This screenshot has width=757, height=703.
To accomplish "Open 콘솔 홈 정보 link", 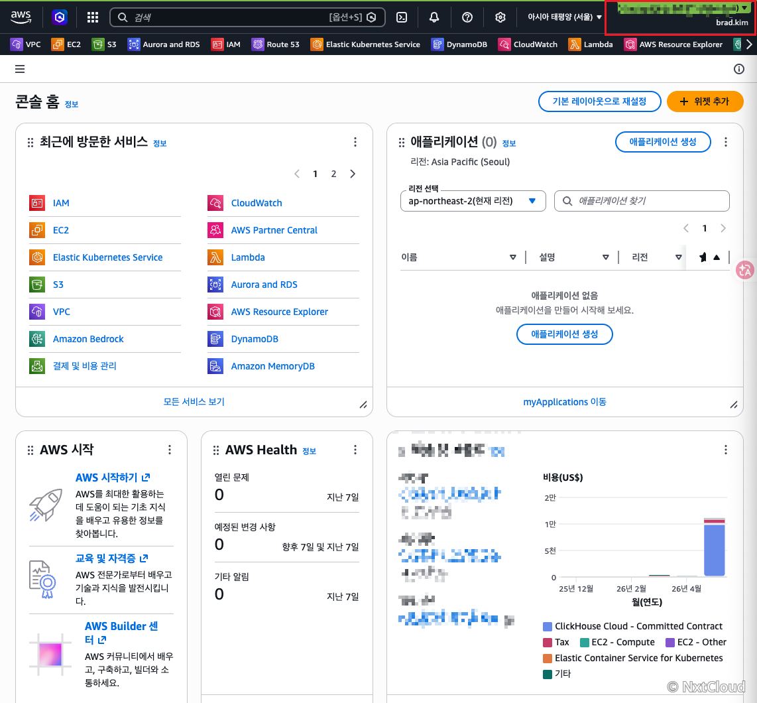I will pos(72,104).
